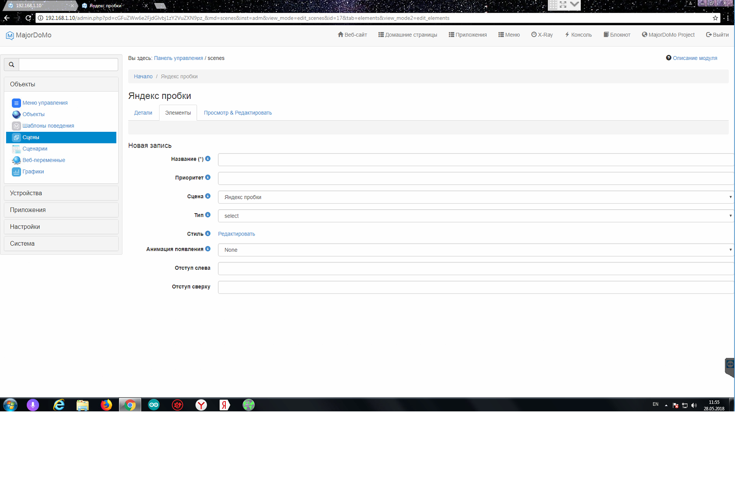Bookmark this page with the star icon
735x497 pixels.
(x=715, y=18)
